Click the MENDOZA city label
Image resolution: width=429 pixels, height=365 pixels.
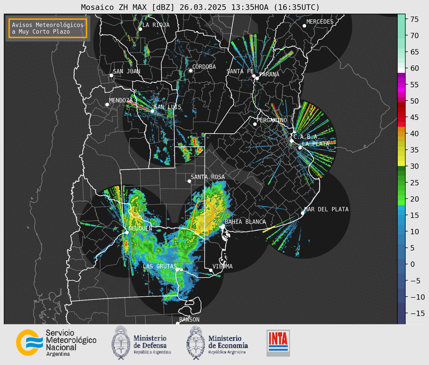(121, 100)
